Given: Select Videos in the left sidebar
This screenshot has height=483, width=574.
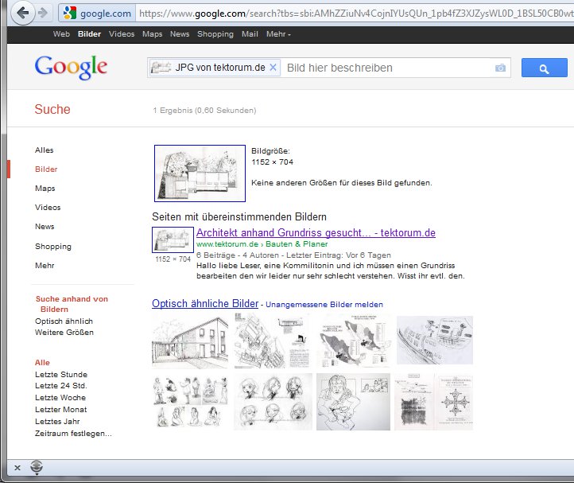Looking at the screenshot, I should [48, 208].
